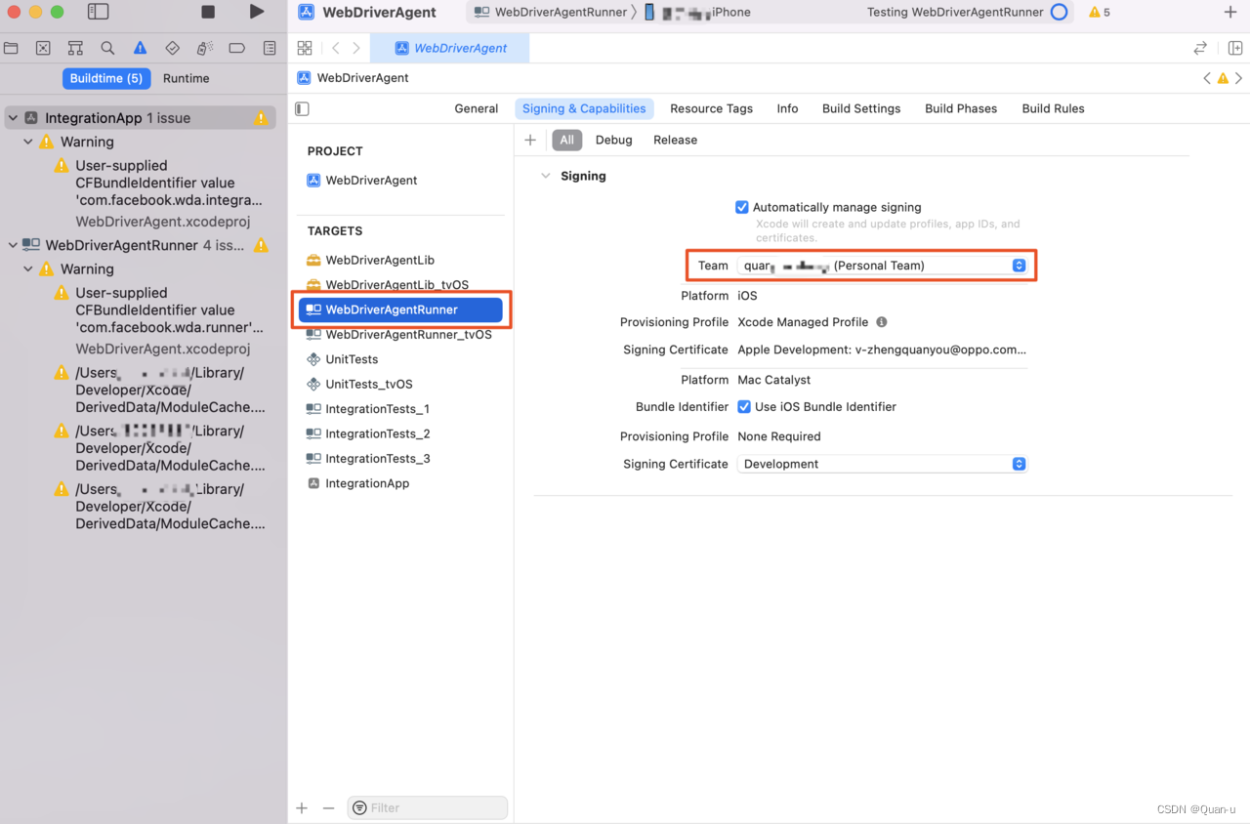Click the Provisioning Profile info icon
The width and height of the screenshot is (1250, 824).
(882, 322)
